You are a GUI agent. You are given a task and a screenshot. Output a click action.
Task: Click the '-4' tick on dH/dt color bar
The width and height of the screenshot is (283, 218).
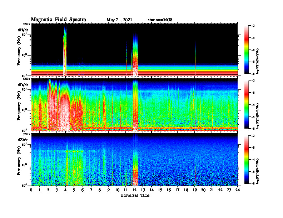point(253,50)
